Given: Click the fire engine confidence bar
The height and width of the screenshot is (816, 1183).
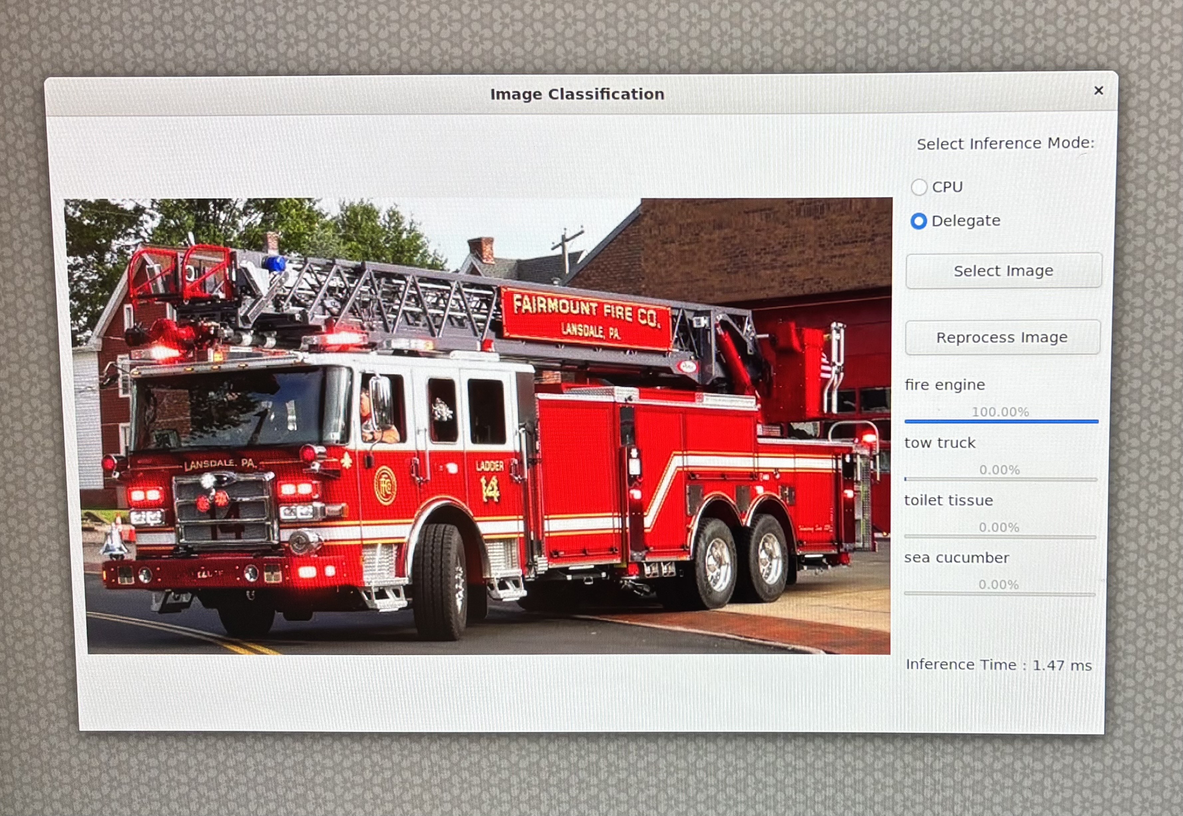Looking at the screenshot, I should 1001,421.
